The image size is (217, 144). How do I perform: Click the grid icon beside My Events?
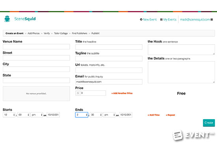tap(161, 19)
